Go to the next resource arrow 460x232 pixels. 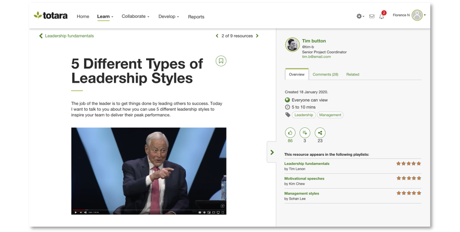coord(257,36)
